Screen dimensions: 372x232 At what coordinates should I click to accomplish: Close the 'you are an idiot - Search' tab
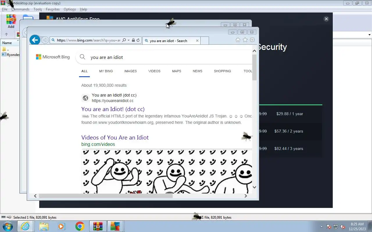click(197, 41)
